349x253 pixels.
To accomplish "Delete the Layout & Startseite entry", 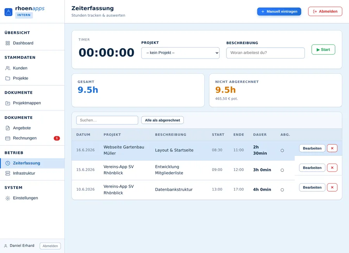I will (x=332, y=148).
